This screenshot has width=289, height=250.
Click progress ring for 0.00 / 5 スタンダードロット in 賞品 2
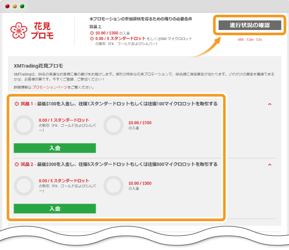click(24, 186)
